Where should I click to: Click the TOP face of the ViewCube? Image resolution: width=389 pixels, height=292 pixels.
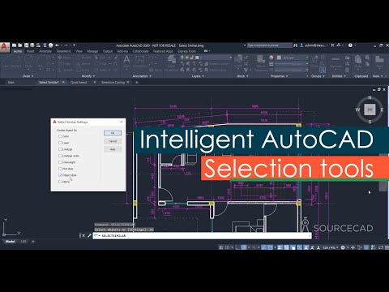[370, 109]
